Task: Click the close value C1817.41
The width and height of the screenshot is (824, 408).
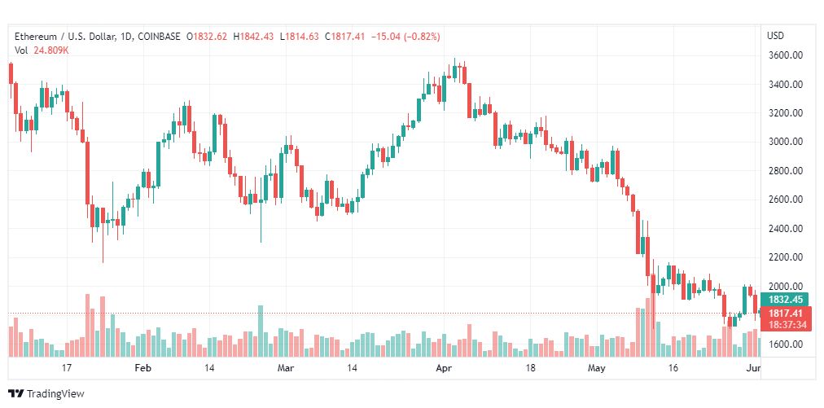Action: [344, 37]
